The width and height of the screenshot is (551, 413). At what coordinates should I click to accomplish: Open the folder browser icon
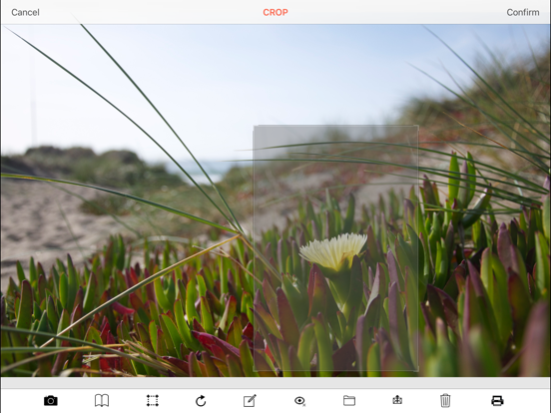click(349, 400)
